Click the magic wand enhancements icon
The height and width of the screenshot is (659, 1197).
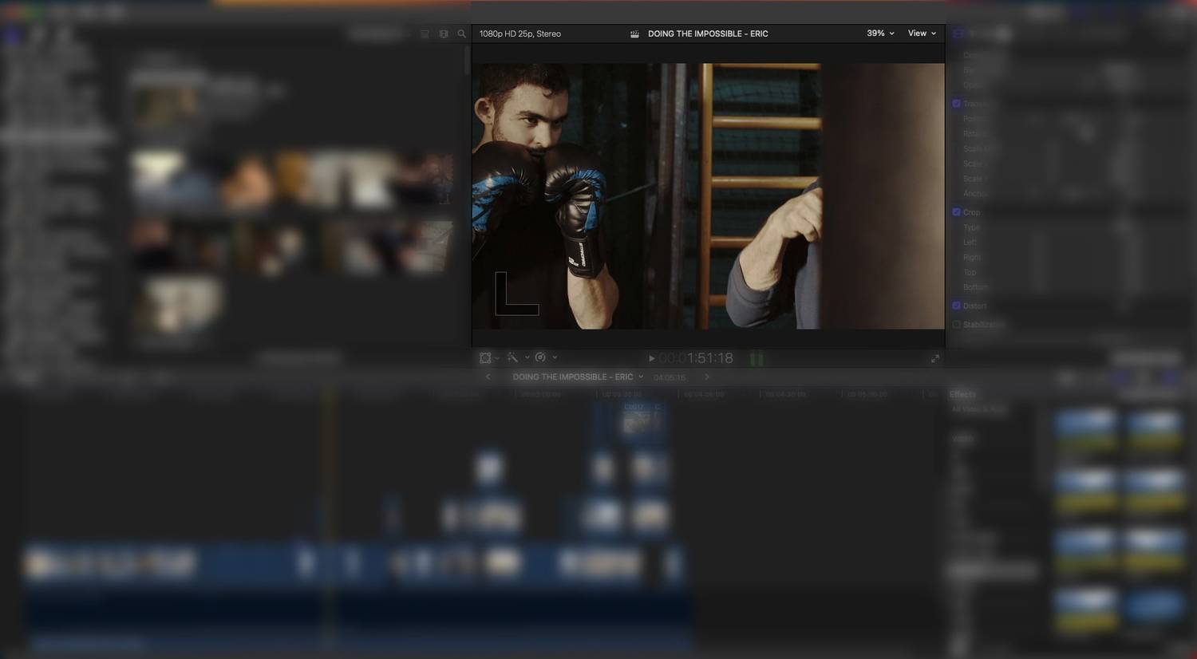(512, 358)
